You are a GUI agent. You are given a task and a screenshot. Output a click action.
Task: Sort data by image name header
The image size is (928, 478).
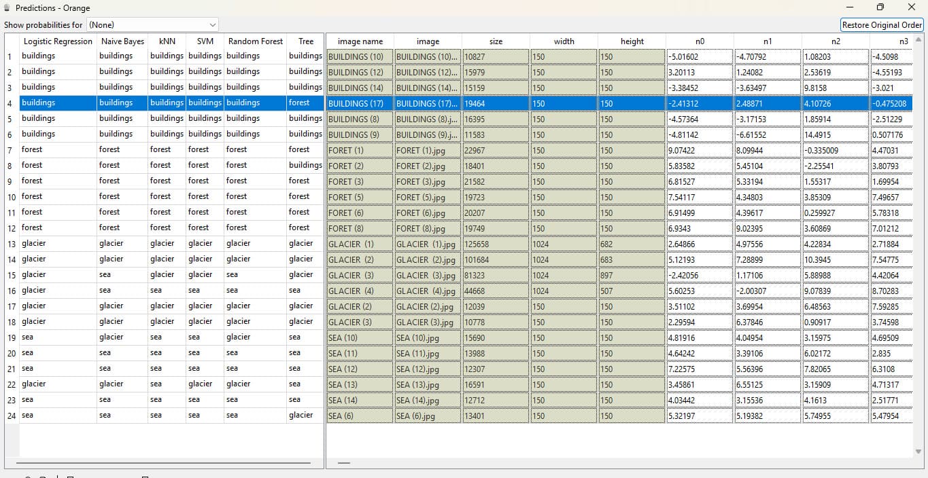tap(360, 41)
